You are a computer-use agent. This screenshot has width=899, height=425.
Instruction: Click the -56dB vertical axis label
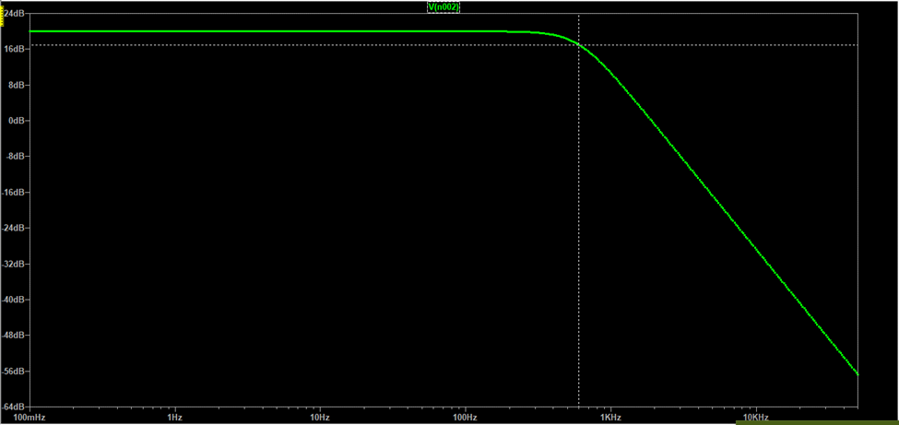(x=15, y=372)
